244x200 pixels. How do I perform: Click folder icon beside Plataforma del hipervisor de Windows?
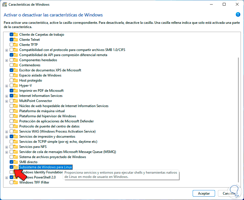point(16,116)
